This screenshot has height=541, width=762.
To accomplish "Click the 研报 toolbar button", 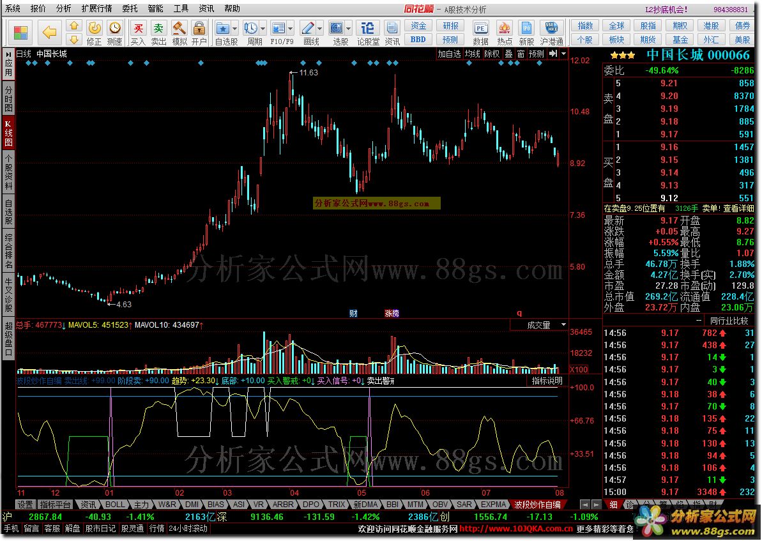I will click(x=450, y=26).
